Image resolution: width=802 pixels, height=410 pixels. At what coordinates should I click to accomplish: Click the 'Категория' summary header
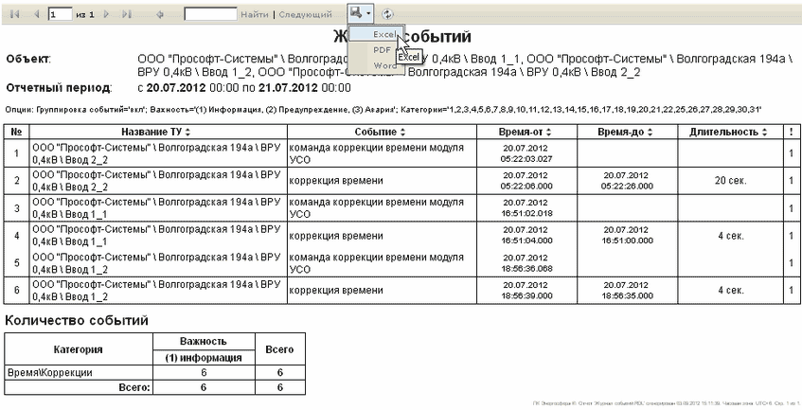[x=79, y=349]
